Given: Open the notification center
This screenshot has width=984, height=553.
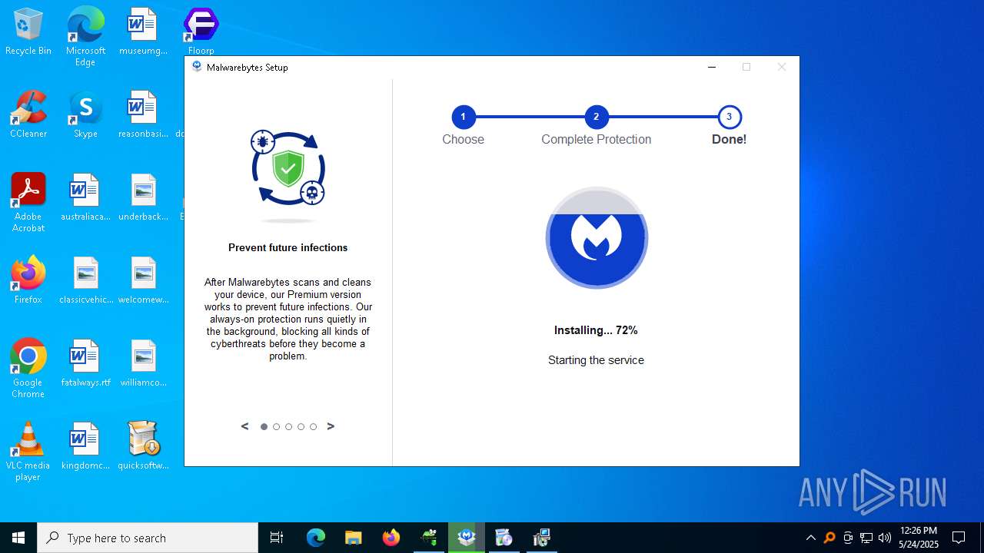Looking at the screenshot, I should [x=959, y=538].
